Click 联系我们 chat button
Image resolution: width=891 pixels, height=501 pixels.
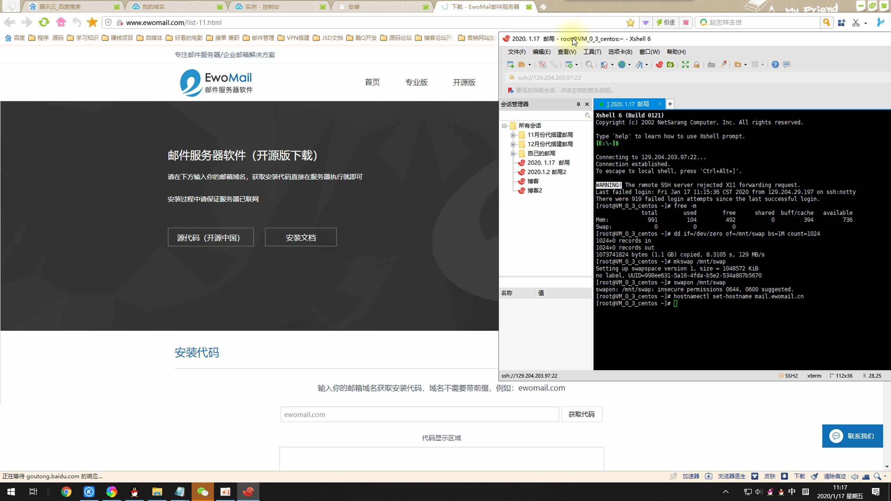pos(852,436)
